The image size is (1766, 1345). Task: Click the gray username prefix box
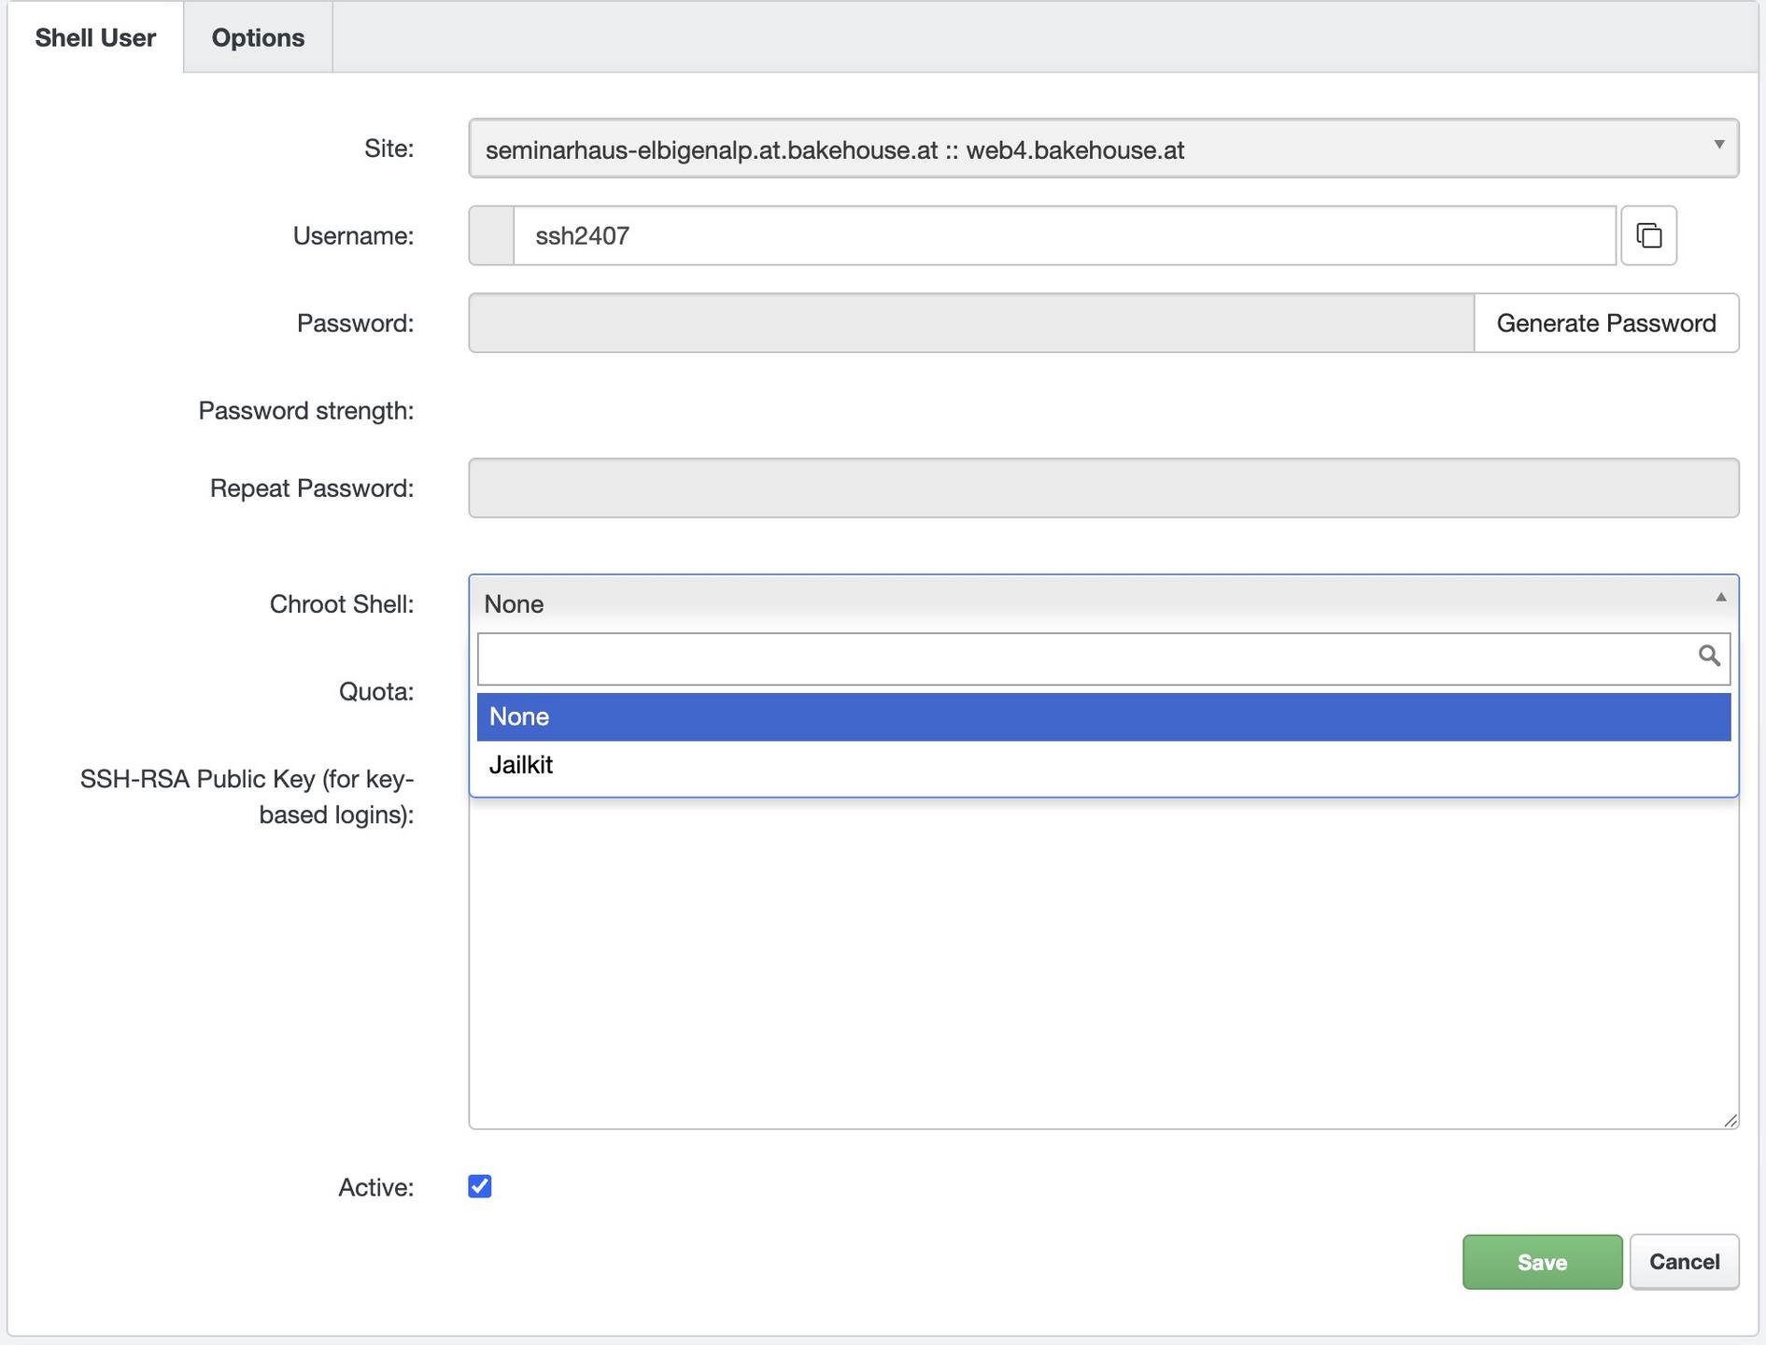(491, 235)
